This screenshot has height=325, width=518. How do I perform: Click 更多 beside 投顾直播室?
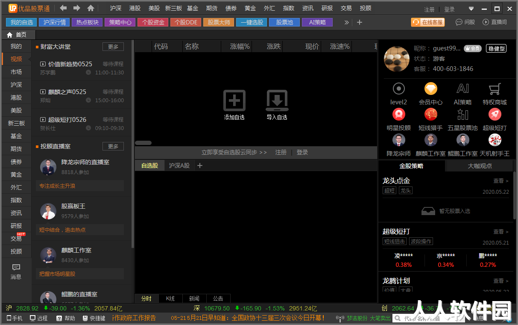[113, 146]
